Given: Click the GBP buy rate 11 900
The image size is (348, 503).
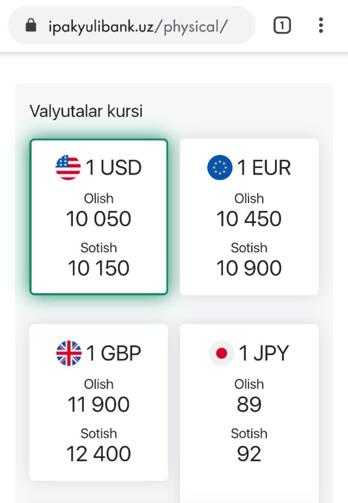Looking at the screenshot, I should [99, 404].
